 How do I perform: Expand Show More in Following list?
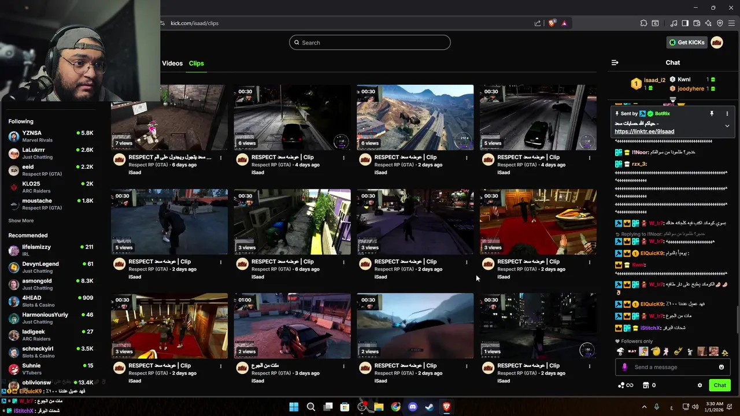point(21,221)
